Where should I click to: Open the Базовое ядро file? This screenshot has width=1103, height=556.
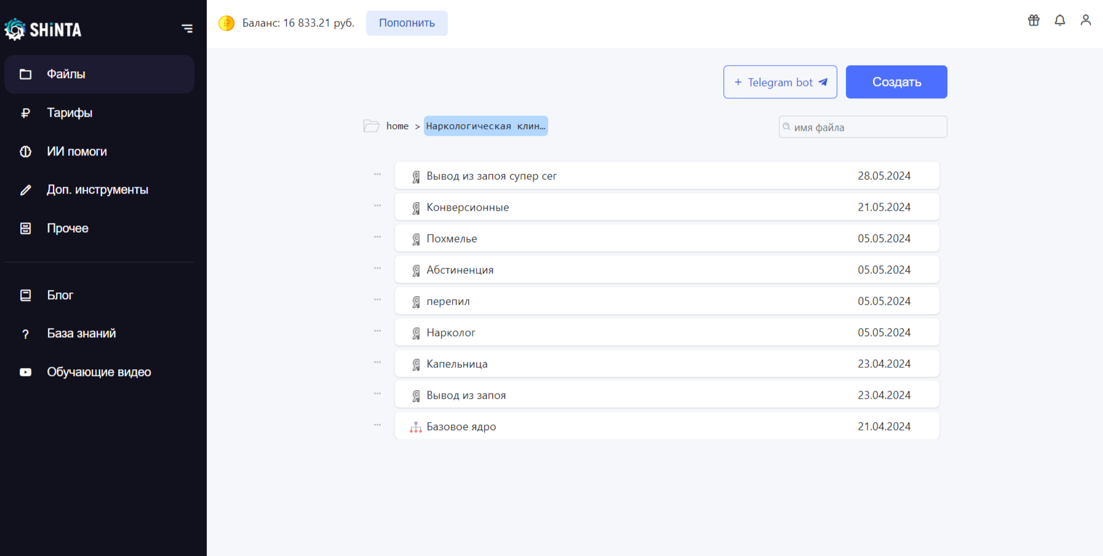(667, 426)
